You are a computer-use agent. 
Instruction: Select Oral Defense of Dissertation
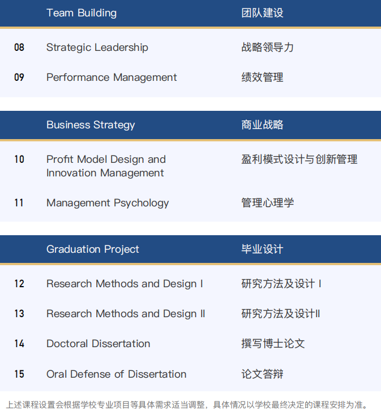click(x=116, y=374)
